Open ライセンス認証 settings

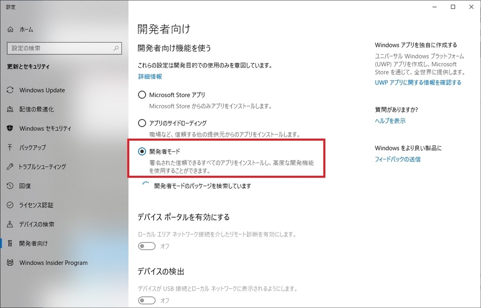coord(36,205)
